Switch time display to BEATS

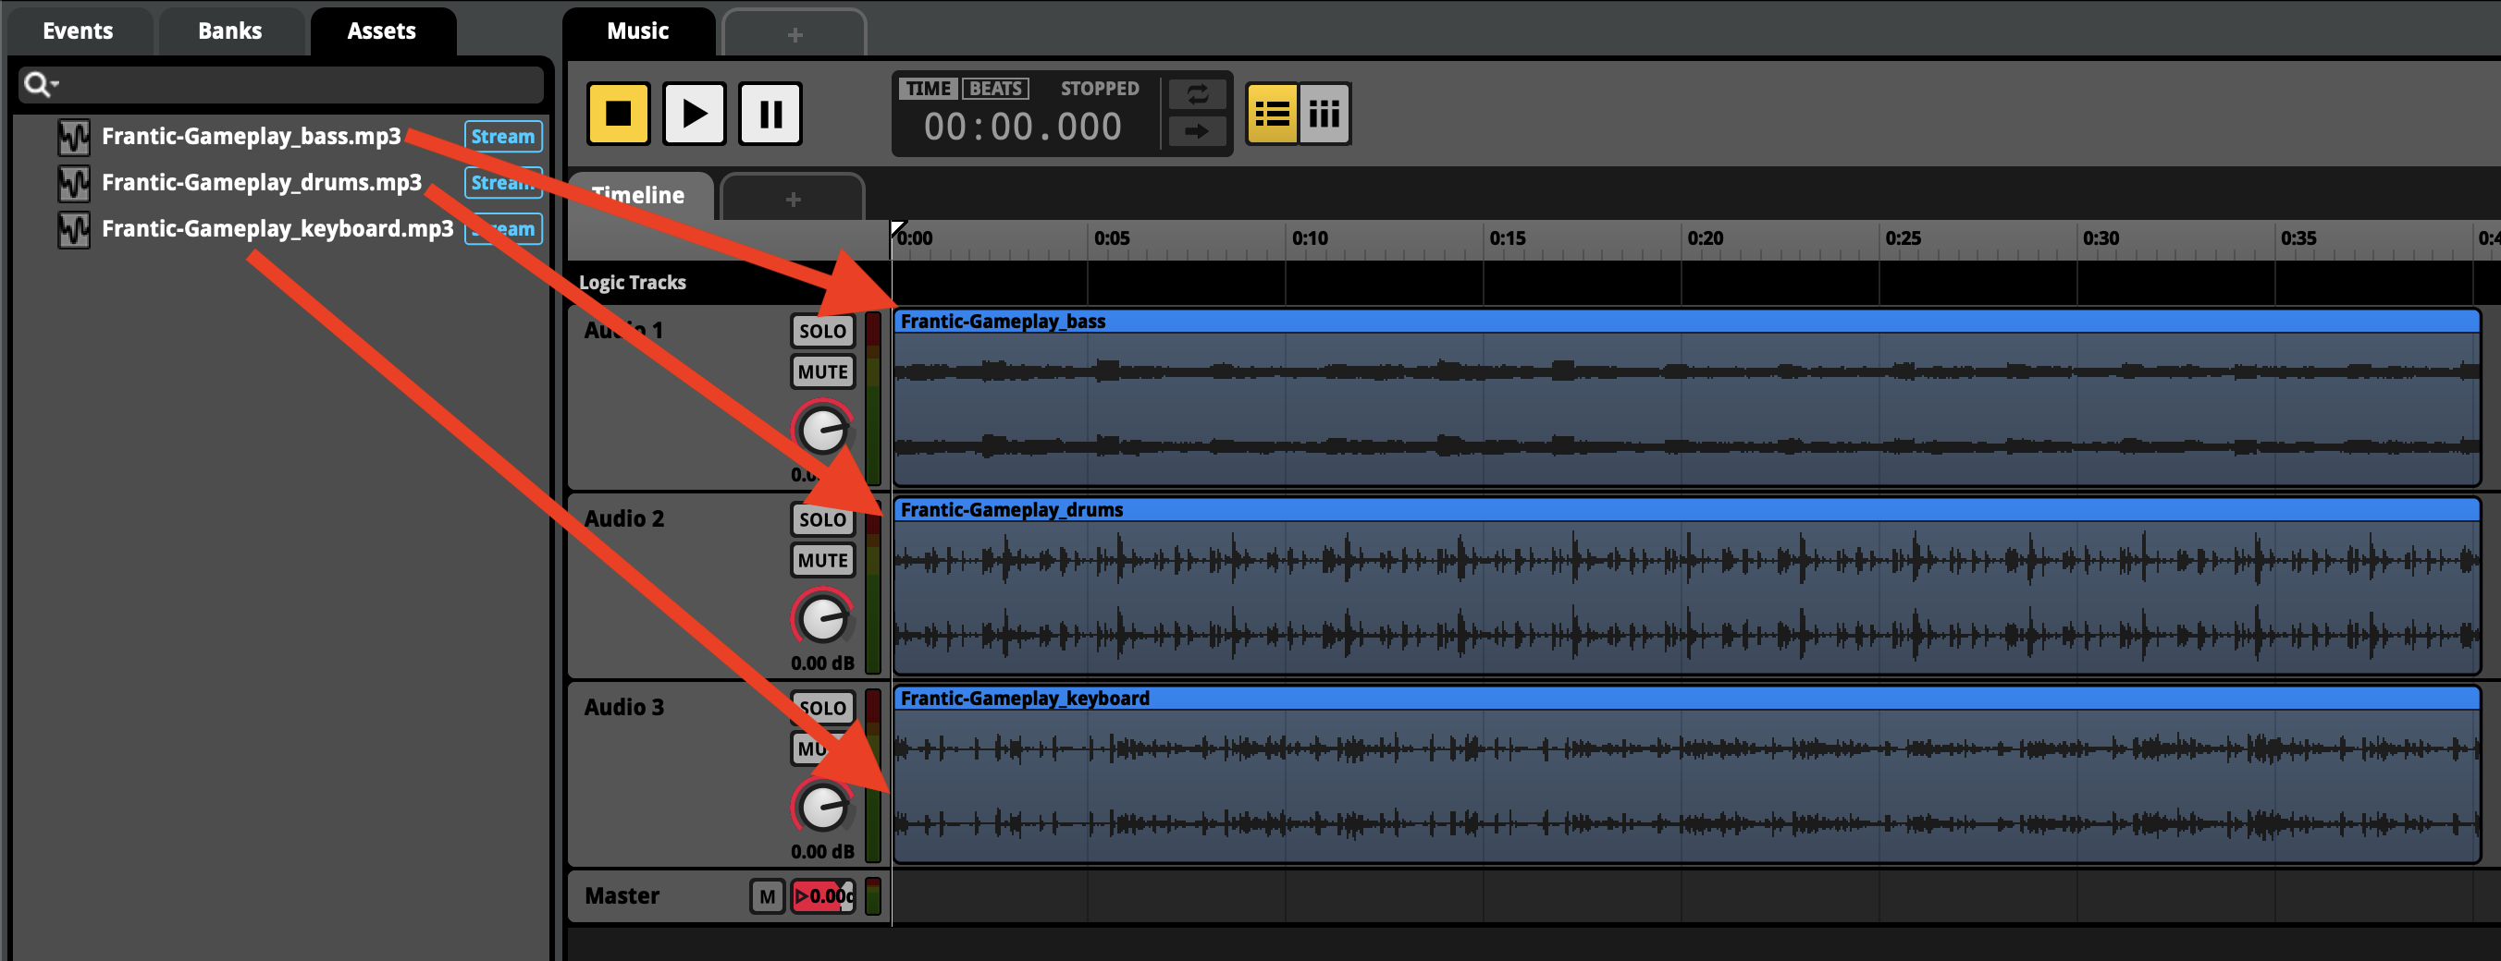tap(995, 88)
